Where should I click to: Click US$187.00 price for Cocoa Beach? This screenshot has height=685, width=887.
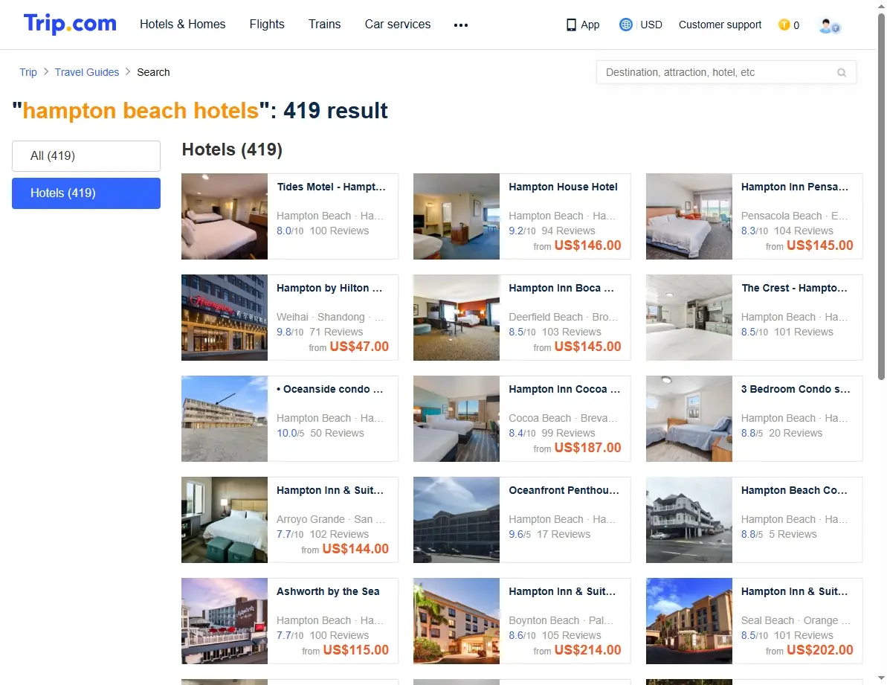pyautogui.click(x=588, y=448)
